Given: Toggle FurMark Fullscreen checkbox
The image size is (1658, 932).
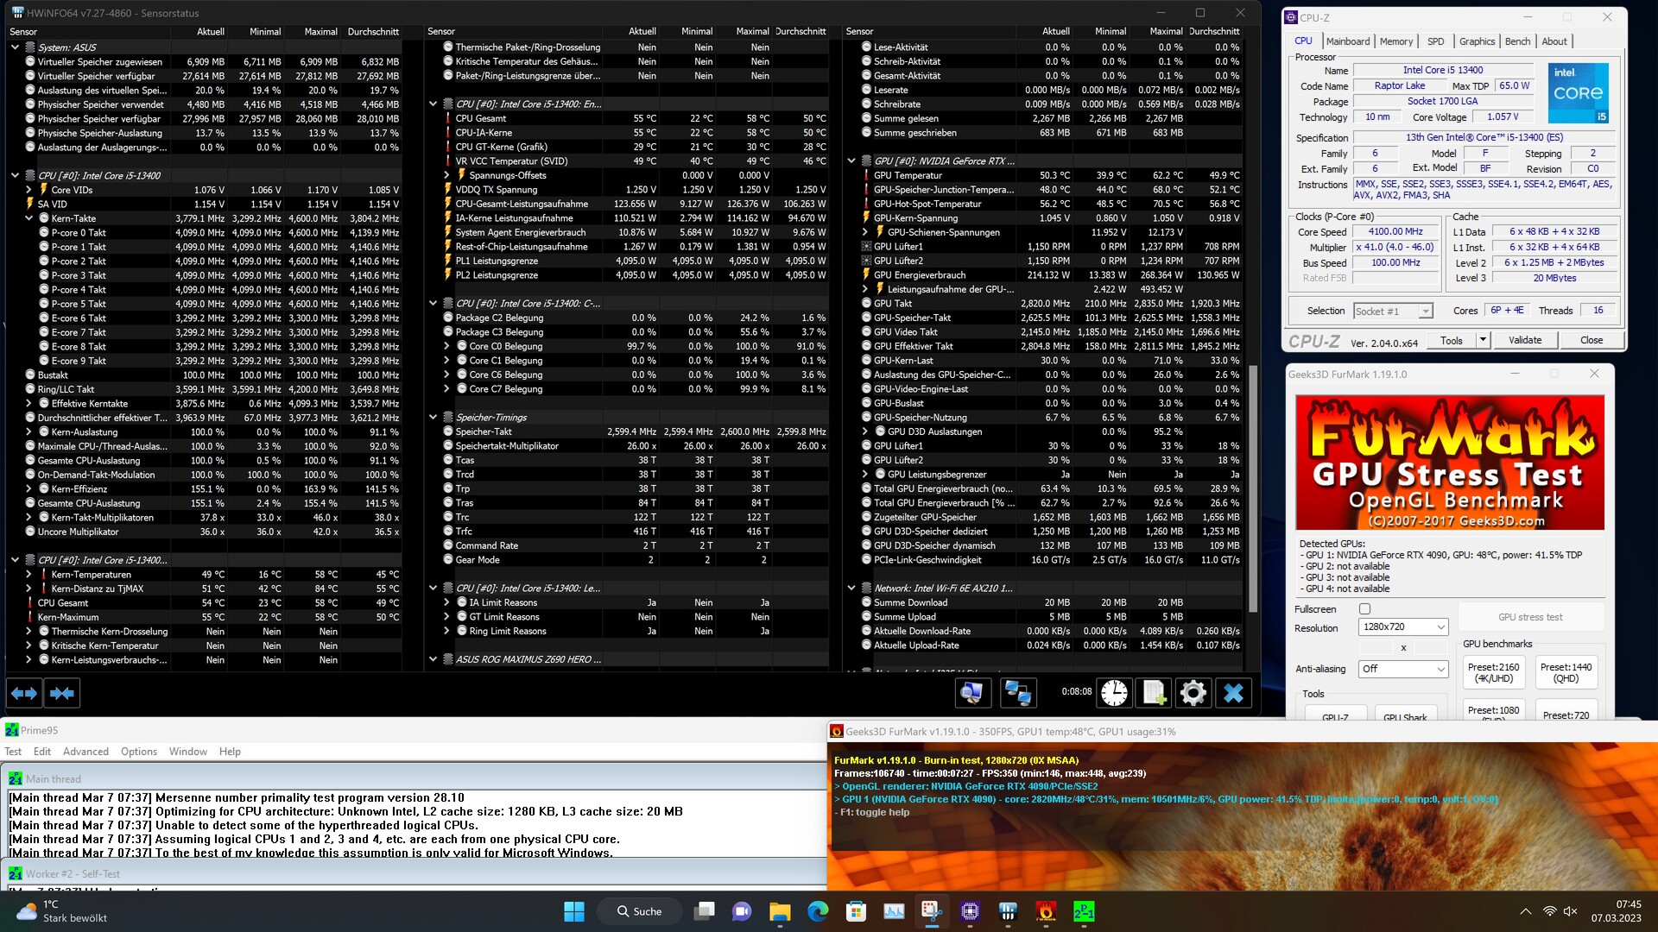Looking at the screenshot, I should [x=1364, y=609].
